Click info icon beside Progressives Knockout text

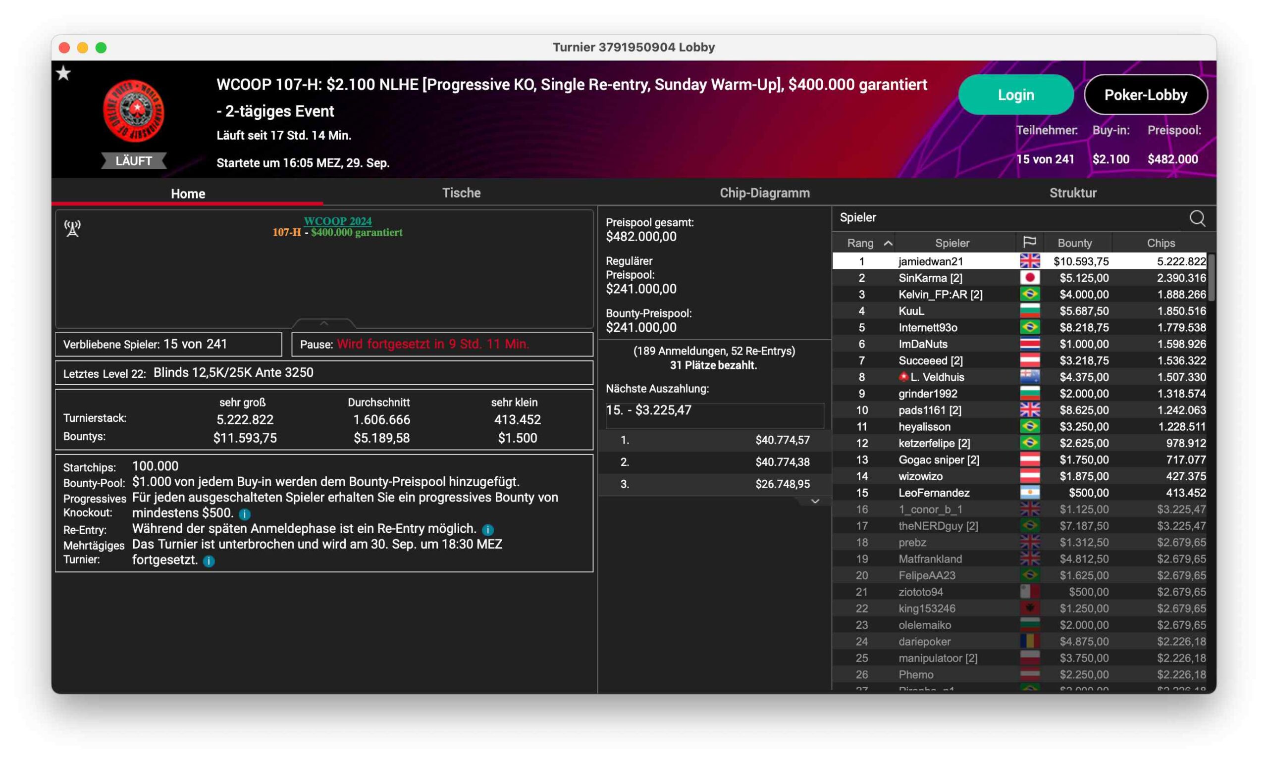[245, 514]
